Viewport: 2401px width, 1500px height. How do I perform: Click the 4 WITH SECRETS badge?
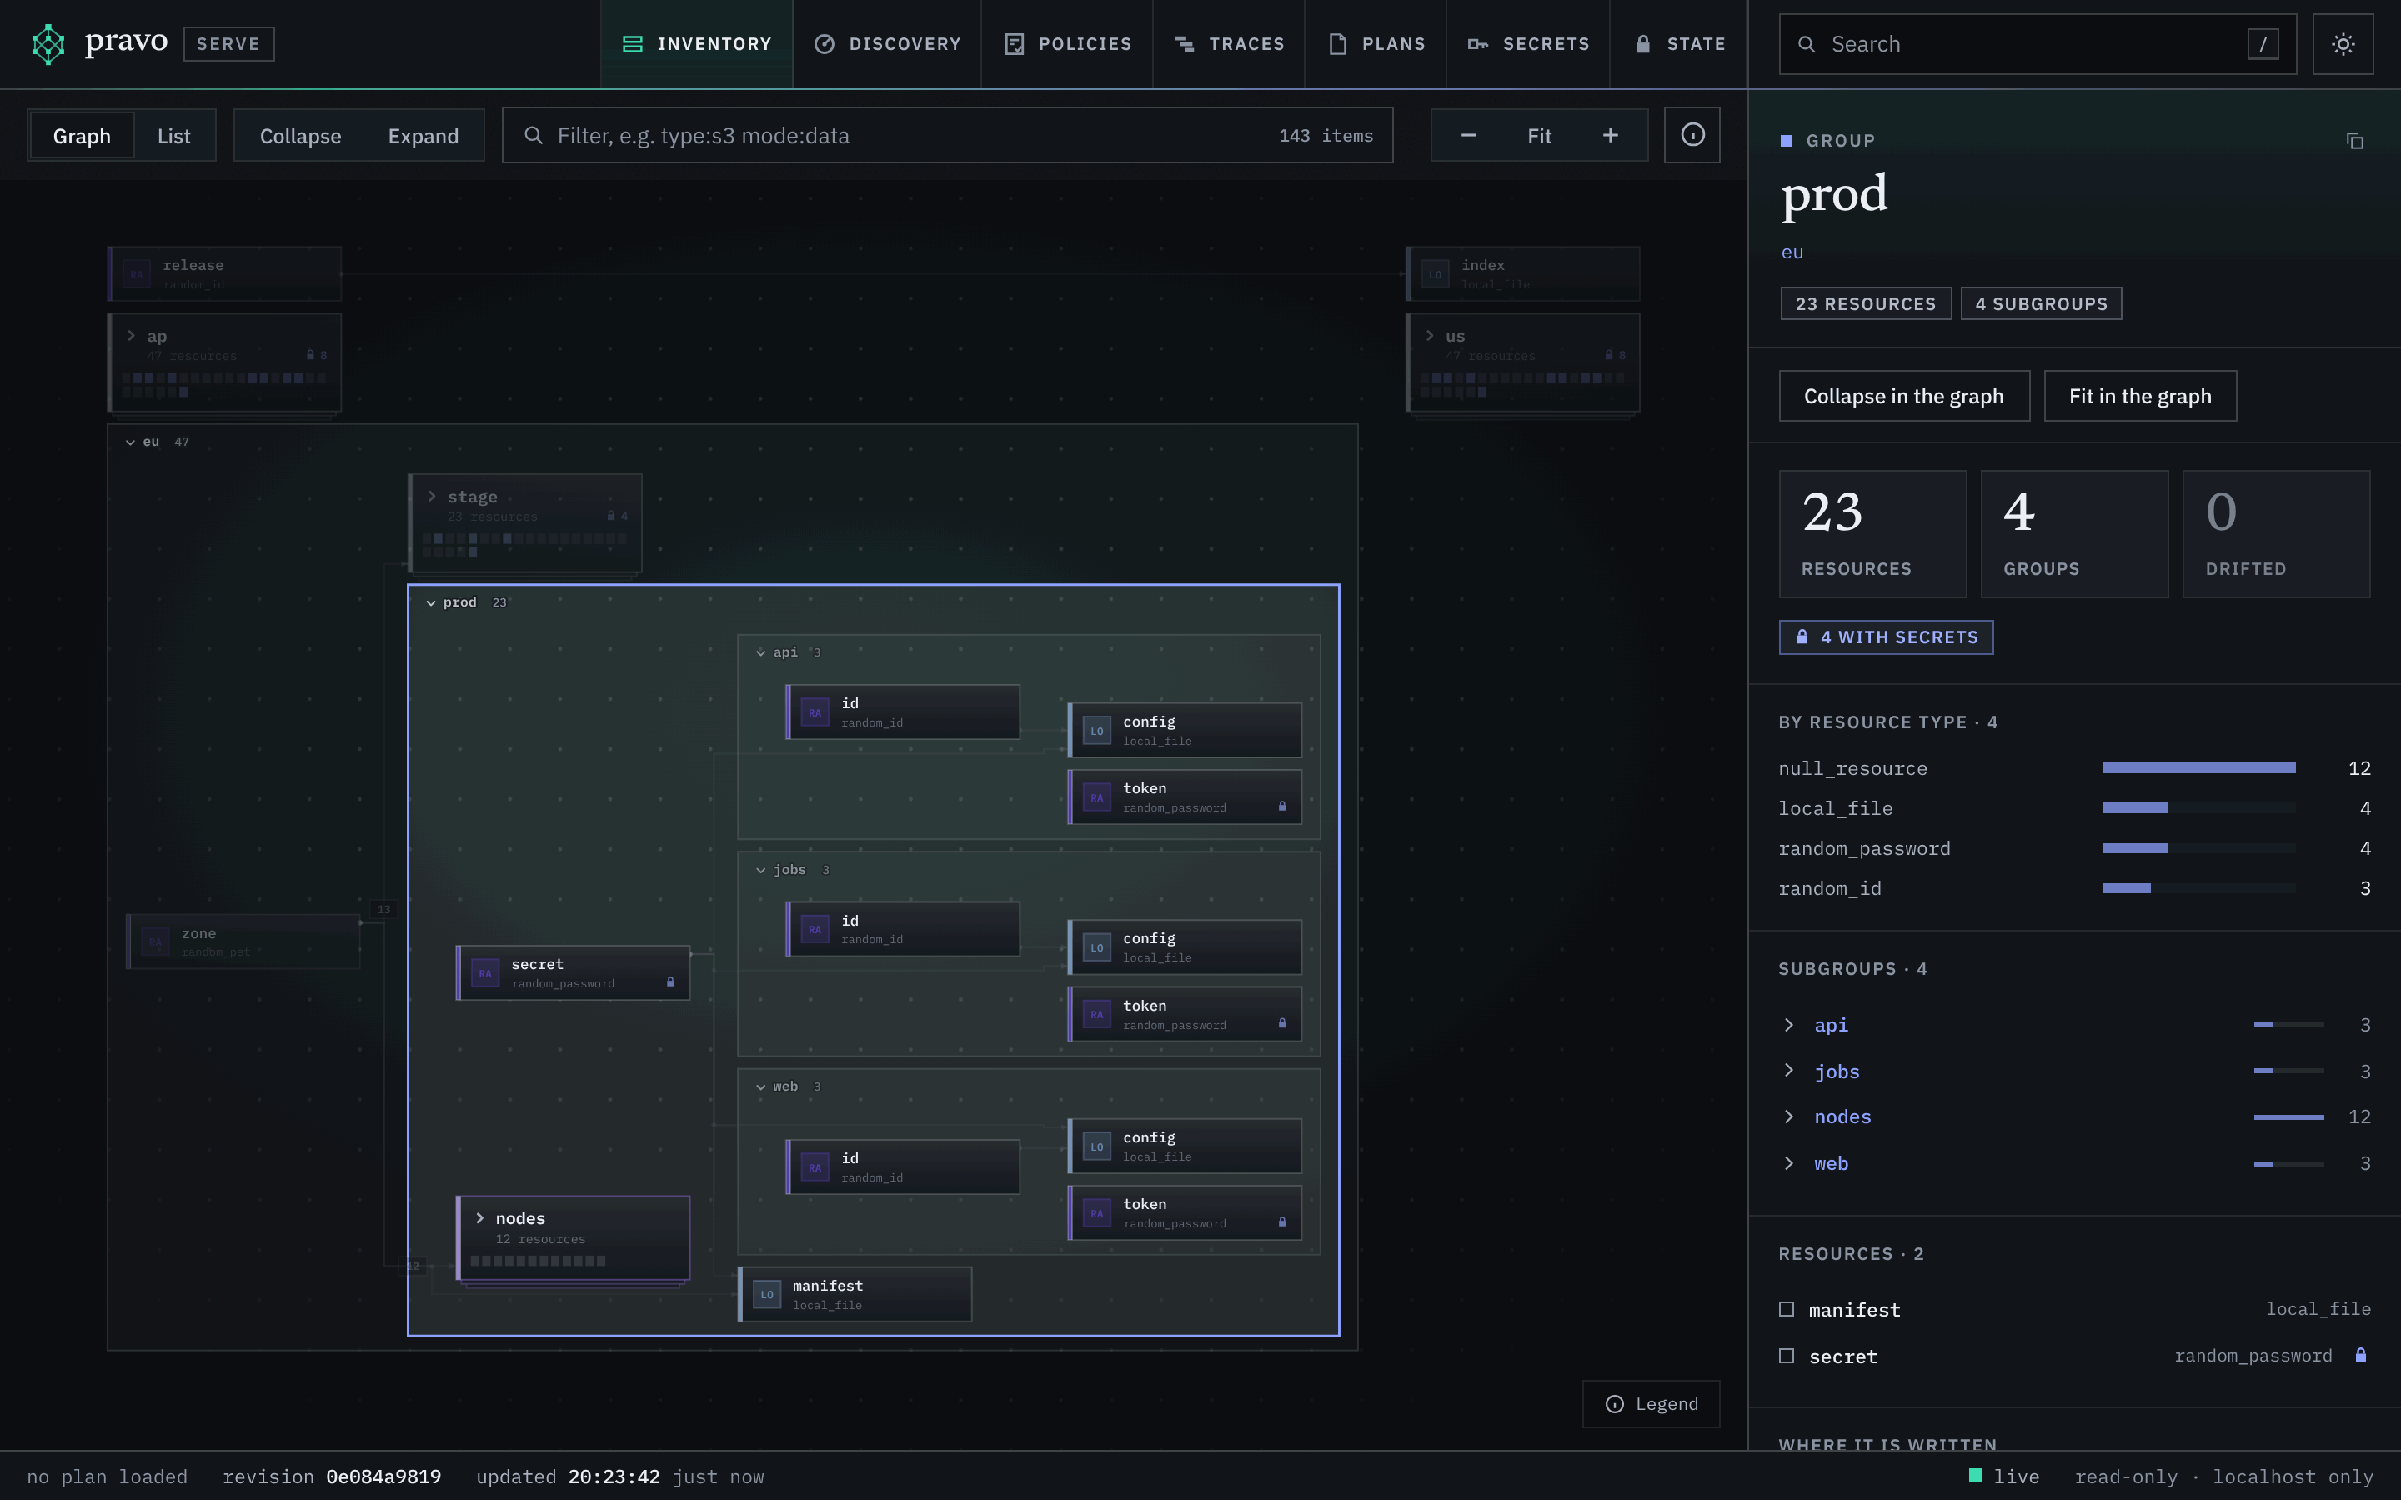[x=1886, y=637]
